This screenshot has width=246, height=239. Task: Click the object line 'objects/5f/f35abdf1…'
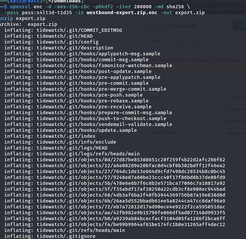(x=115, y=189)
